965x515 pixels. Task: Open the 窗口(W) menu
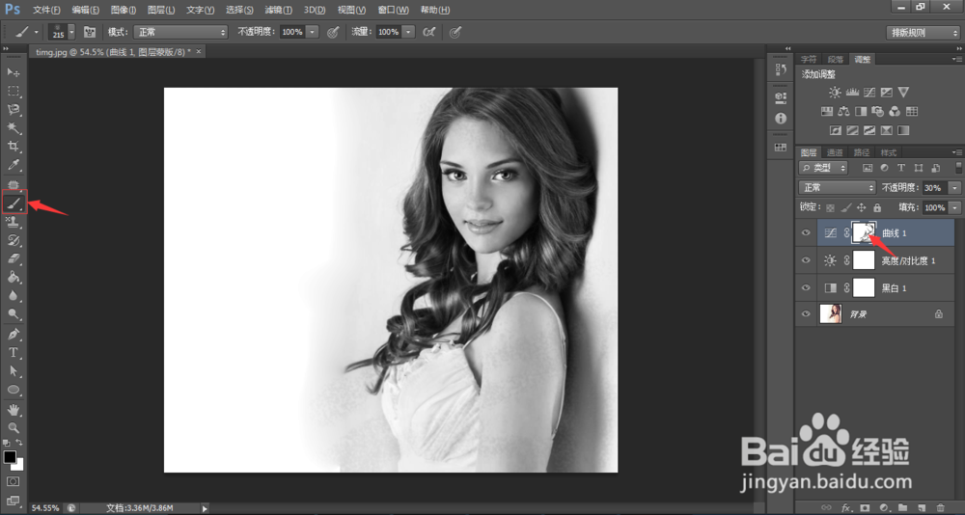pos(394,10)
